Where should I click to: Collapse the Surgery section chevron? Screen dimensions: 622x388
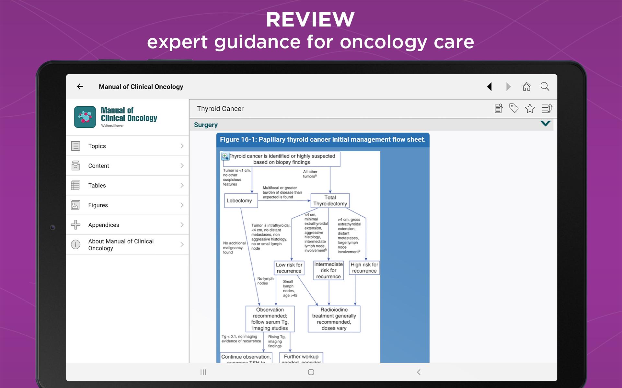[x=546, y=124]
